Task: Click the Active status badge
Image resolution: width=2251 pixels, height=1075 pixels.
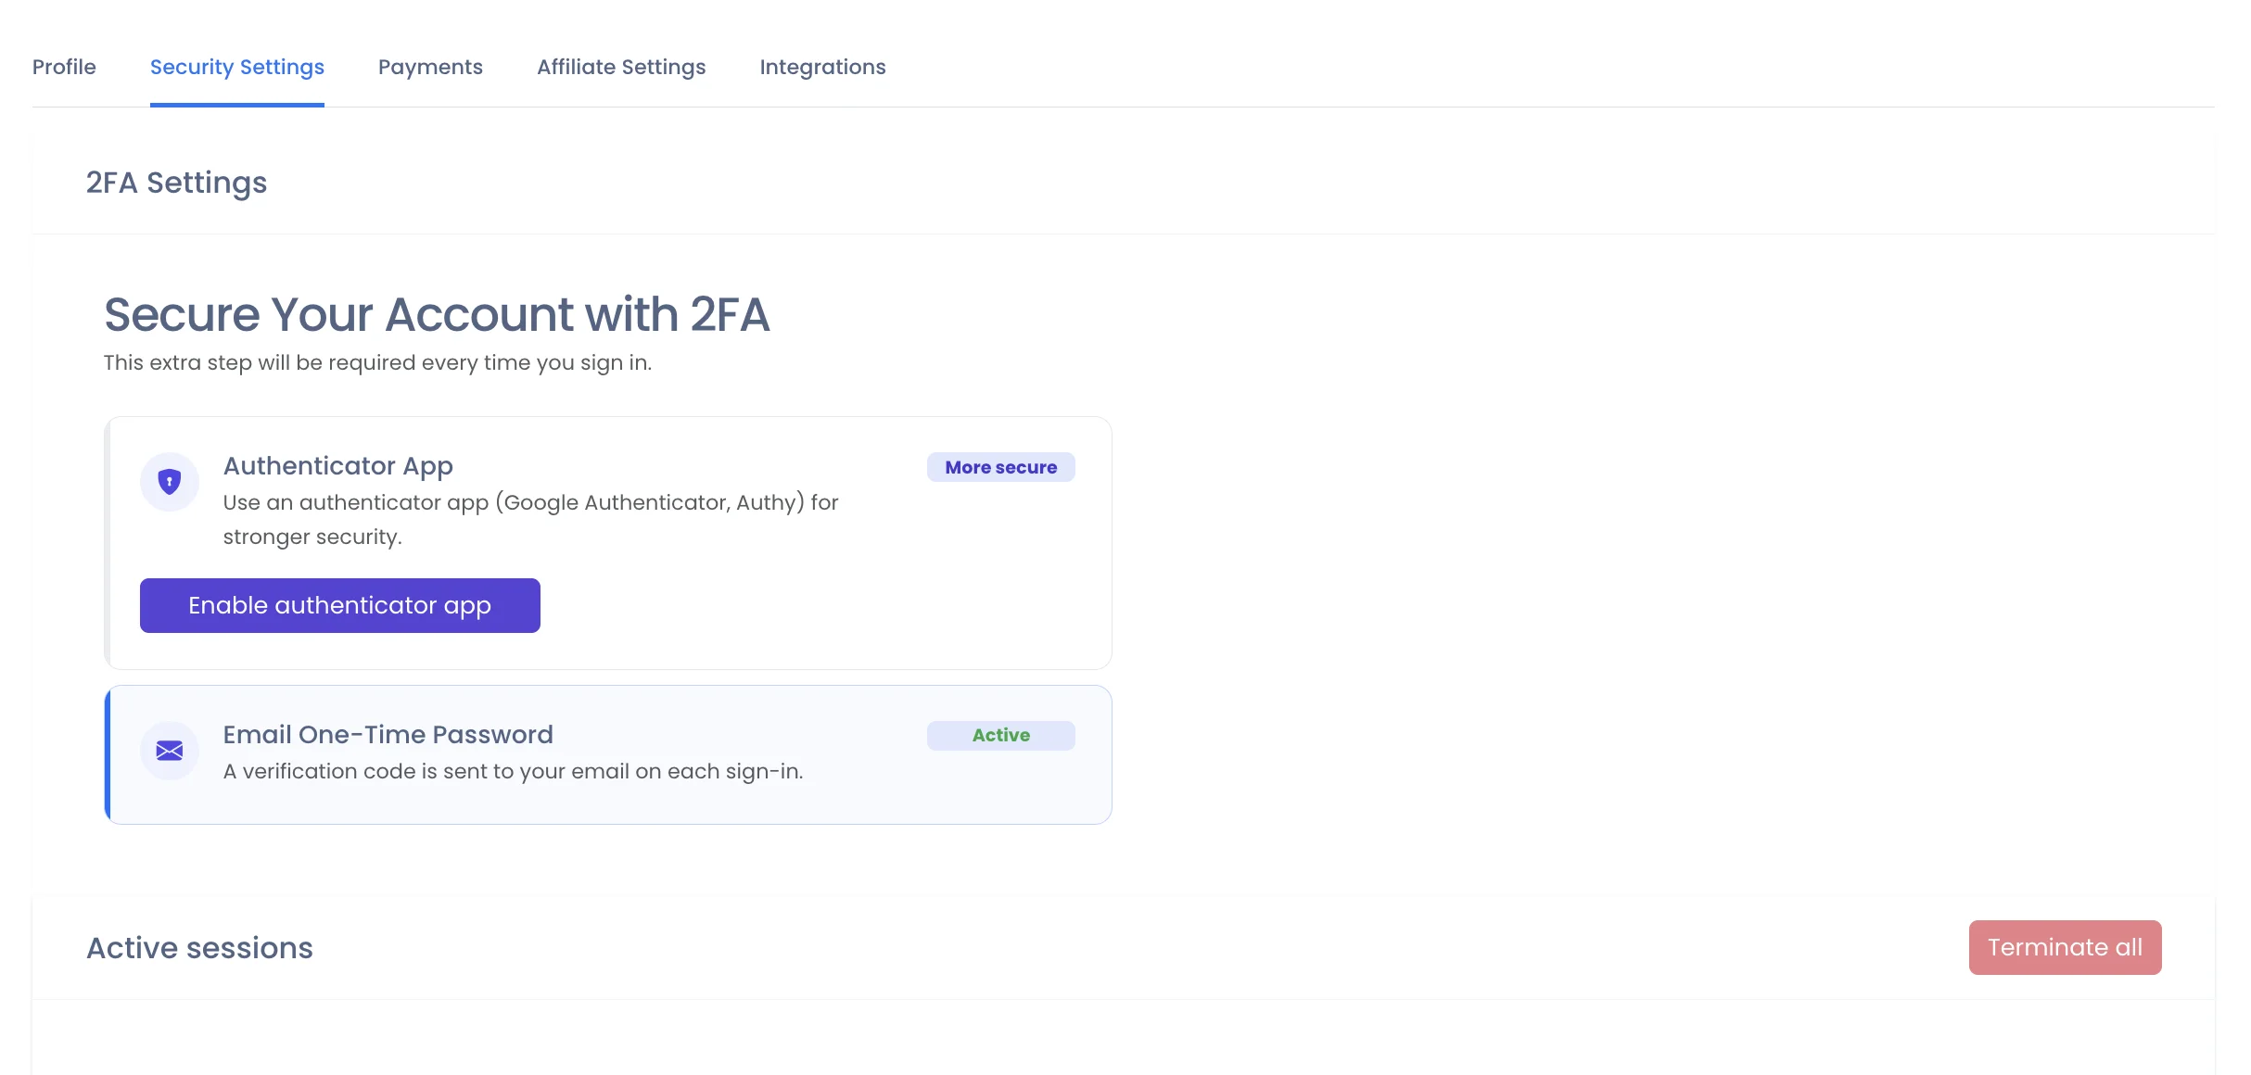Action: click(x=1001, y=735)
